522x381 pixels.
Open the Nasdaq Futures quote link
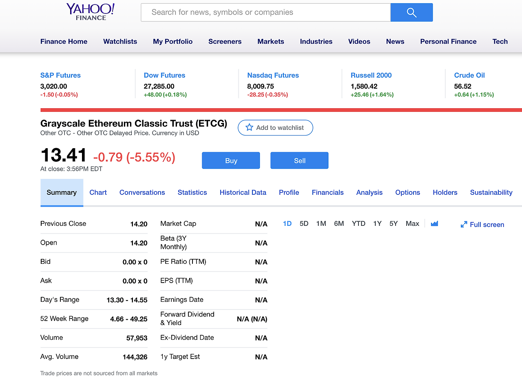(x=273, y=75)
